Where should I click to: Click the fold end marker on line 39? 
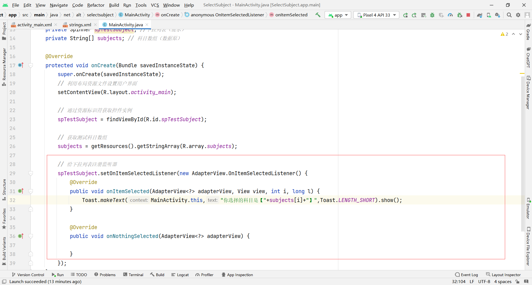(31, 263)
